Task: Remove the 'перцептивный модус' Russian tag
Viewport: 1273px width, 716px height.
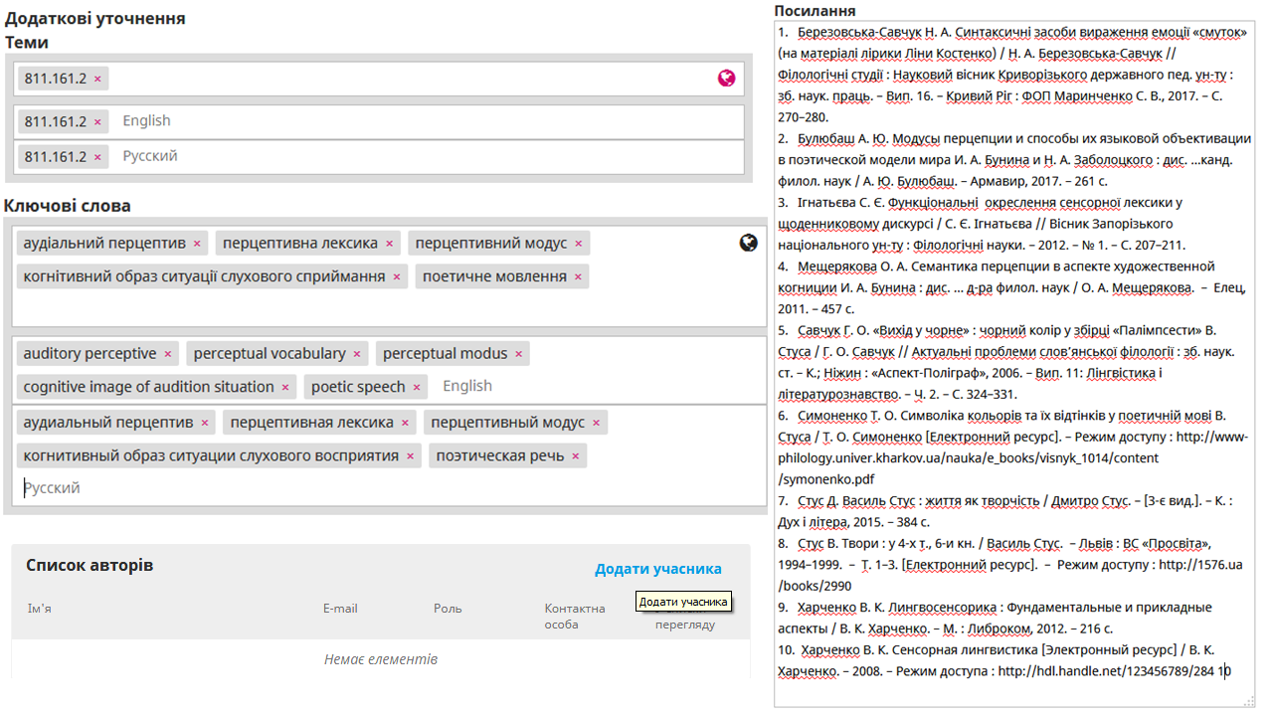Action: pyautogui.click(x=597, y=424)
